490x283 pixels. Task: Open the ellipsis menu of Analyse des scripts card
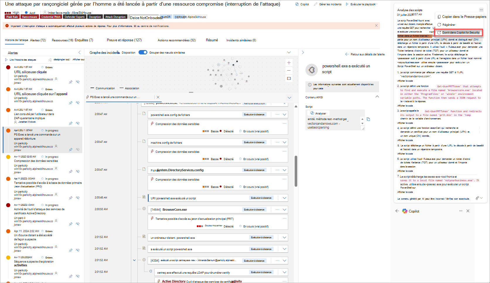pyautogui.click(x=481, y=10)
